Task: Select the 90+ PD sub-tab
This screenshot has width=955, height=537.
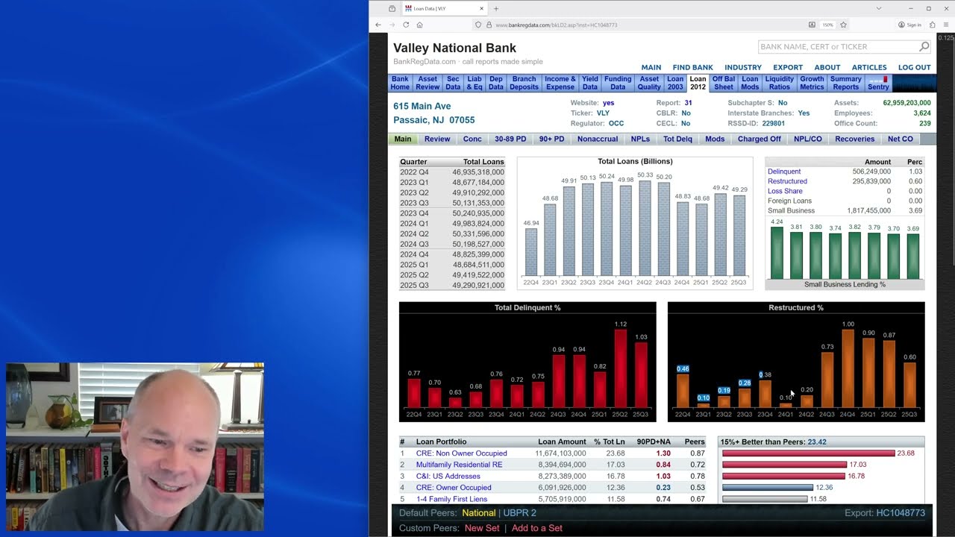Action: pyautogui.click(x=552, y=139)
